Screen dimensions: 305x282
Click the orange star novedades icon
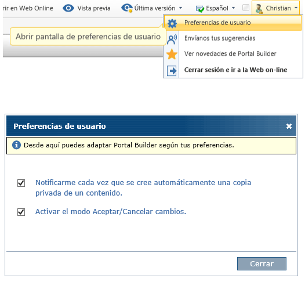click(172, 54)
